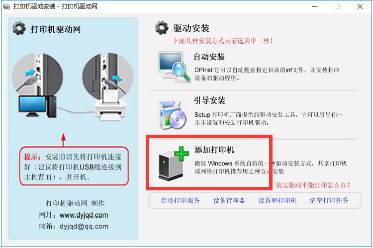
Task: Visit www.dyjqd.com website link
Action: pyautogui.click(x=84, y=215)
